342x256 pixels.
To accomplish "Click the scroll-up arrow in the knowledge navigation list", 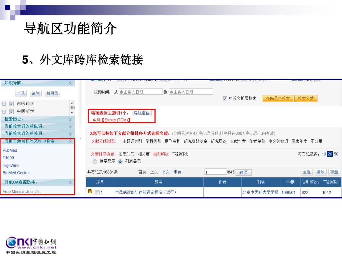I will point(71,103).
